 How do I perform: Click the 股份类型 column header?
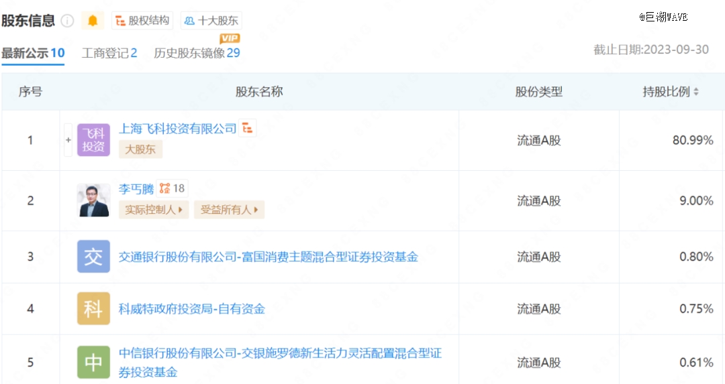(x=538, y=92)
